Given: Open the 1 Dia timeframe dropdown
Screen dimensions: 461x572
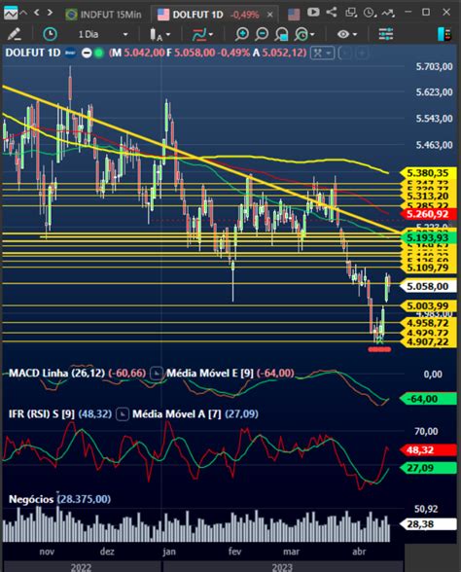Looking at the screenshot, I should pyautogui.click(x=103, y=34).
